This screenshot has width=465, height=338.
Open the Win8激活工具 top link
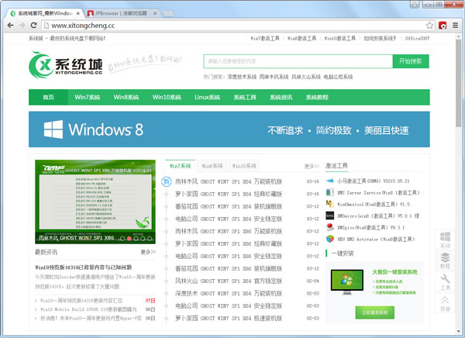(301, 39)
